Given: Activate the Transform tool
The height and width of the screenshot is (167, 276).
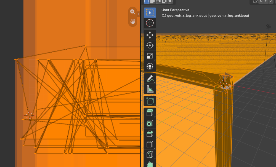Looking at the screenshot, I should click(150, 66).
